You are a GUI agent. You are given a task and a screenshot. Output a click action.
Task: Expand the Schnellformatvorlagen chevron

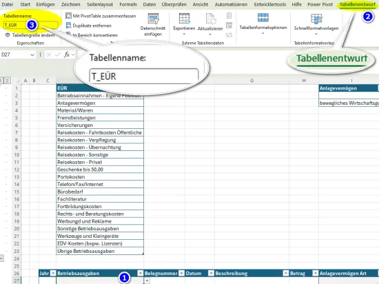(316, 34)
